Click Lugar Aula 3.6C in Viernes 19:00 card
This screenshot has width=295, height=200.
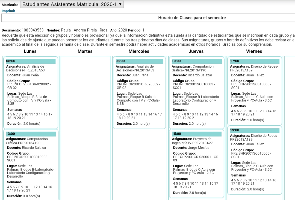click(252, 166)
